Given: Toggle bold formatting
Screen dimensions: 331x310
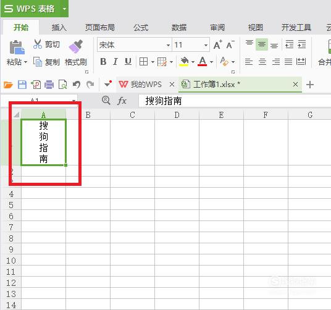Looking at the screenshot, I should coord(103,62).
